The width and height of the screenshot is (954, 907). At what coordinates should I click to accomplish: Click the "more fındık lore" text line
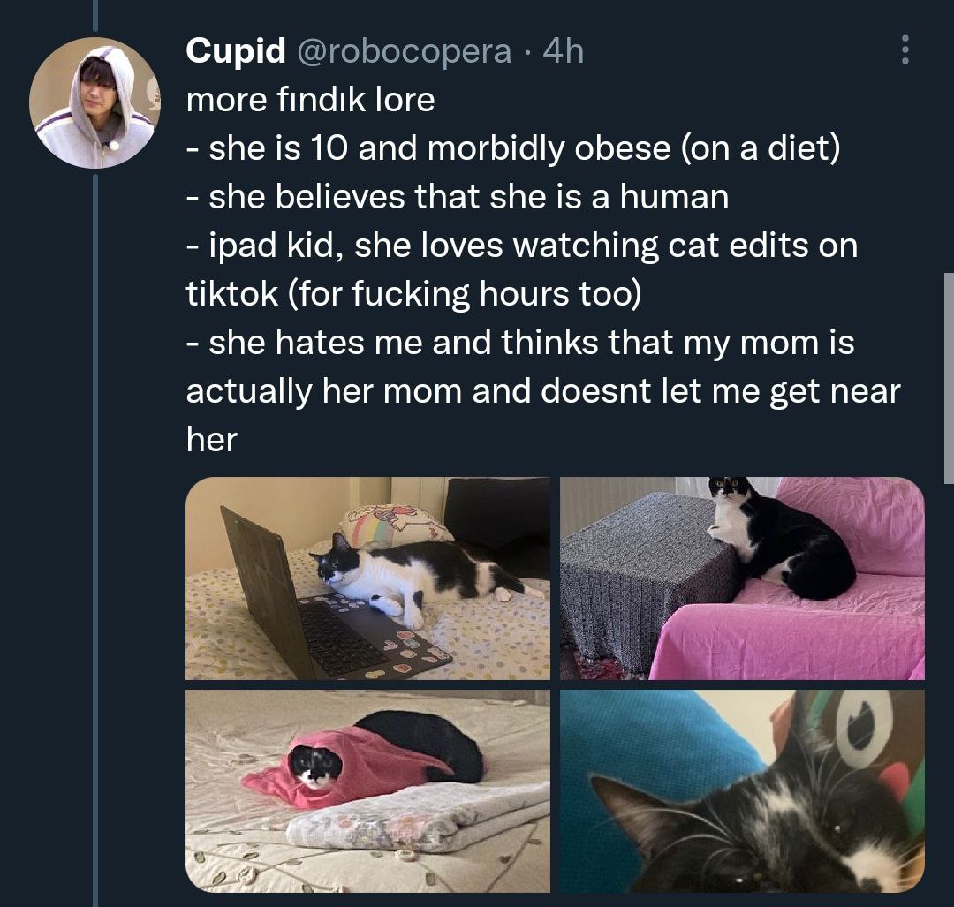click(310, 100)
